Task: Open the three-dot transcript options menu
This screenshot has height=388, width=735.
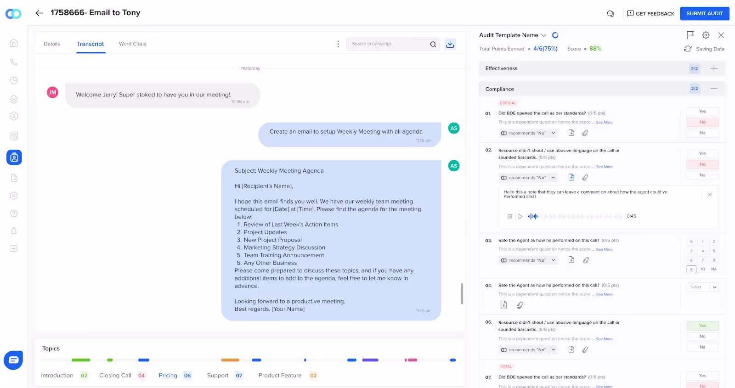Action: pyautogui.click(x=338, y=44)
